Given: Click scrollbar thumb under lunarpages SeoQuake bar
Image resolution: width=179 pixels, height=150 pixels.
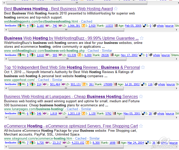Looking at the screenshot, I should click(67, 118).
